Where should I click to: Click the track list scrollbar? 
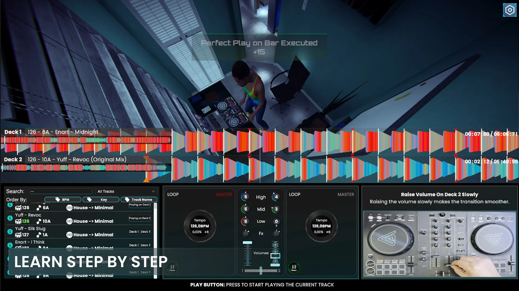(155, 240)
